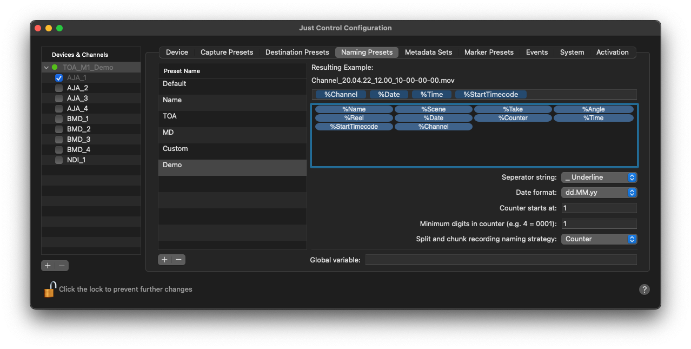This screenshot has height=349, width=691.
Task: Select the Default preset row
Action: 232,87
